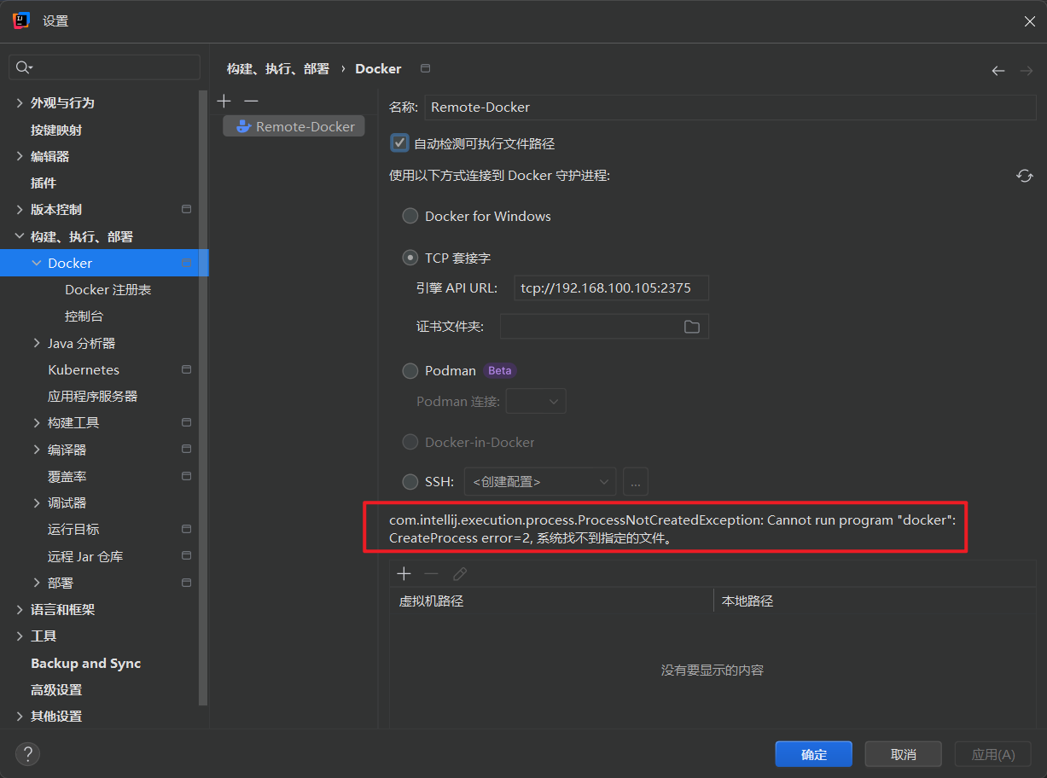Click the add path mapping plus icon
Viewport: 1047px width, 778px height.
(404, 574)
